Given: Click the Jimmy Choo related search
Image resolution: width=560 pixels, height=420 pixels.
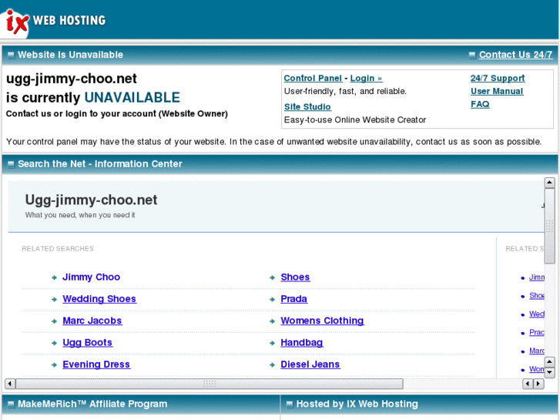Looking at the screenshot, I should [x=92, y=277].
